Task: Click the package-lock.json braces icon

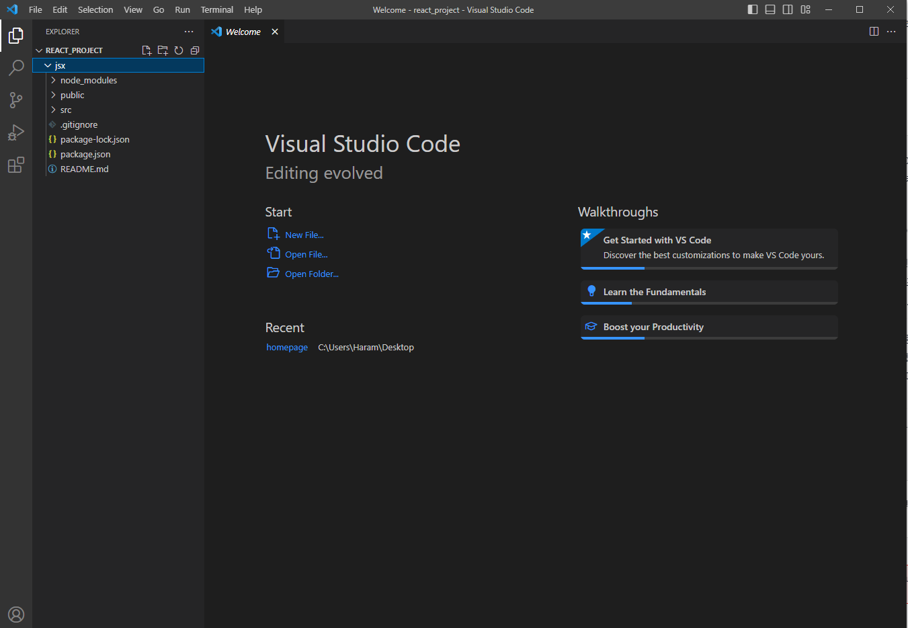Action: click(52, 139)
